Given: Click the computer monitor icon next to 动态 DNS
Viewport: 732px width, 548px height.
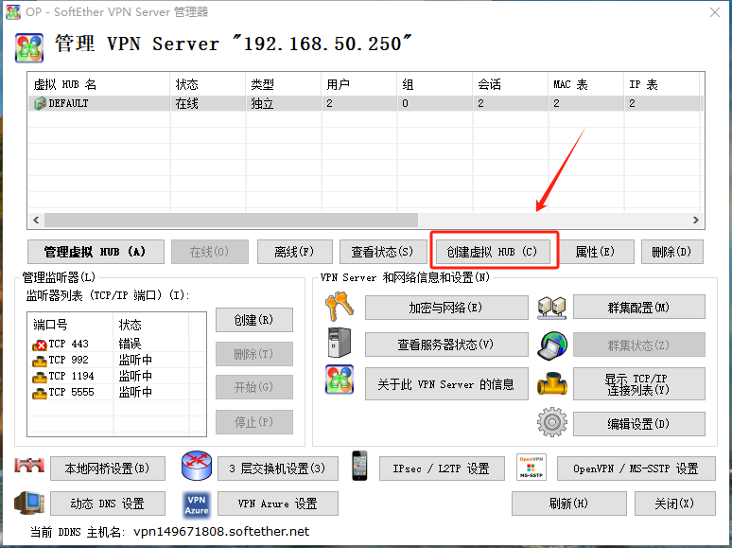Looking at the screenshot, I should (29, 503).
